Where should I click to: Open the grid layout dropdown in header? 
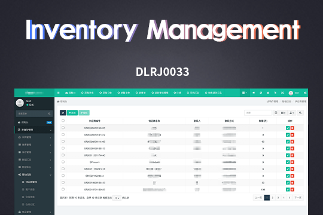pos(245,93)
